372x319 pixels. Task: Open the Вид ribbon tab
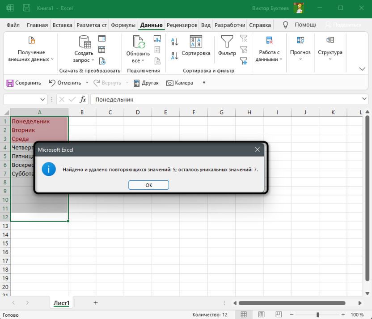click(x=206, y=25)
